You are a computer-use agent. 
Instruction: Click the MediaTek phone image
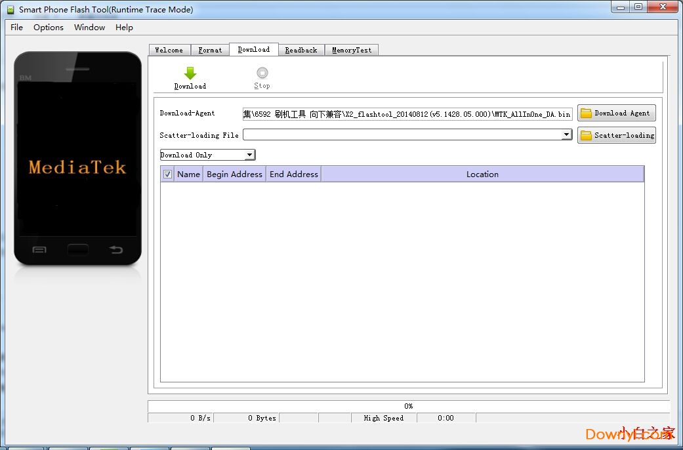pos(77,159)
